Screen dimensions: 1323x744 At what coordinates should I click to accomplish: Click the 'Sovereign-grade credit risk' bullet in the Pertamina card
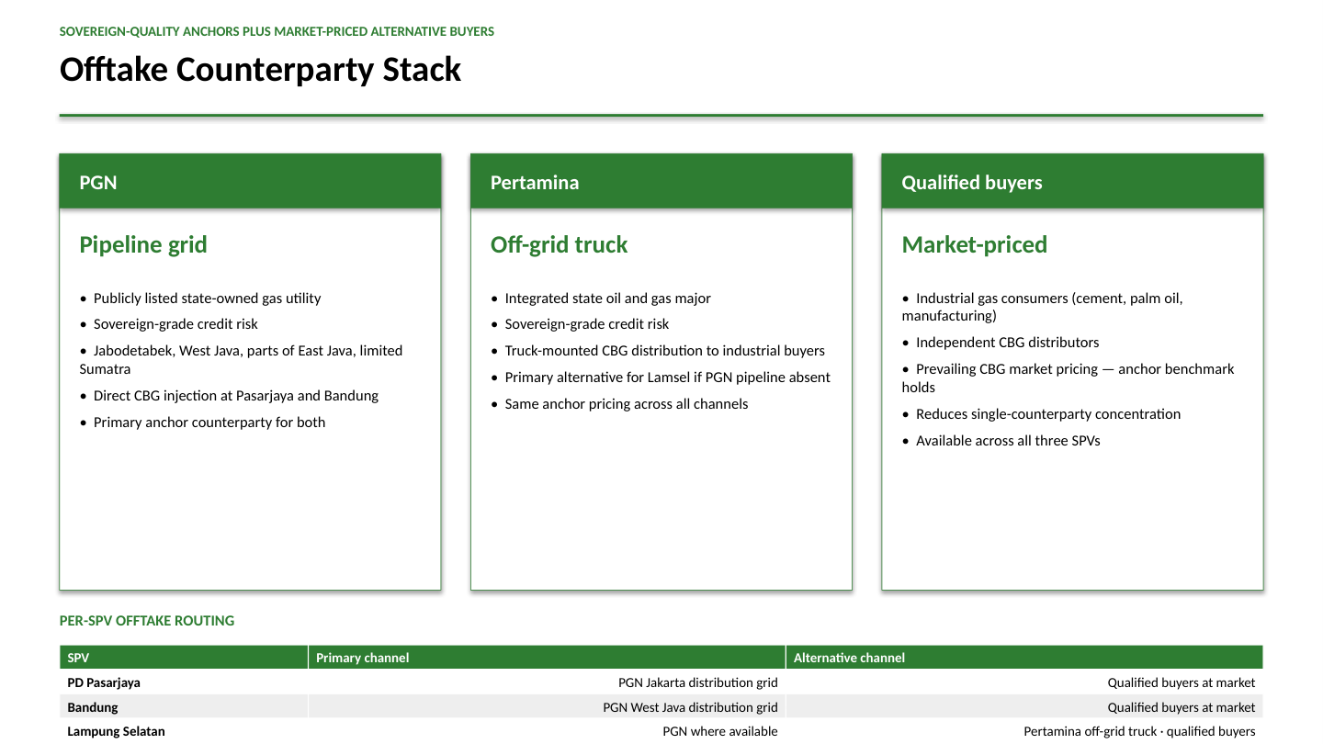pyautogui.click(x=580, y=324)
